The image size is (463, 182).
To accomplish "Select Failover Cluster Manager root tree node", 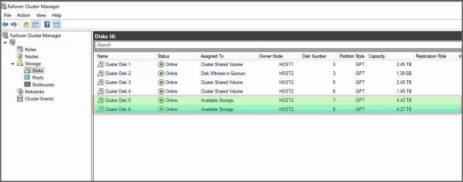I will click(36, 35).
